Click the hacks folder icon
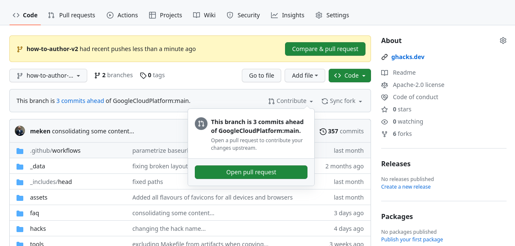Screen dimensions: 515x246 click(19, 228)
